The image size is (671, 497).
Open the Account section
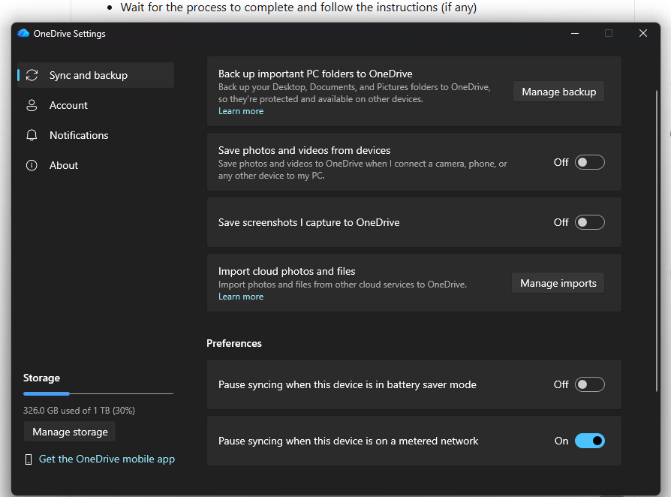(x=95, y=105)
